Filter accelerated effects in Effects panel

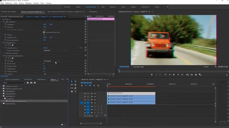click(28, 83)
